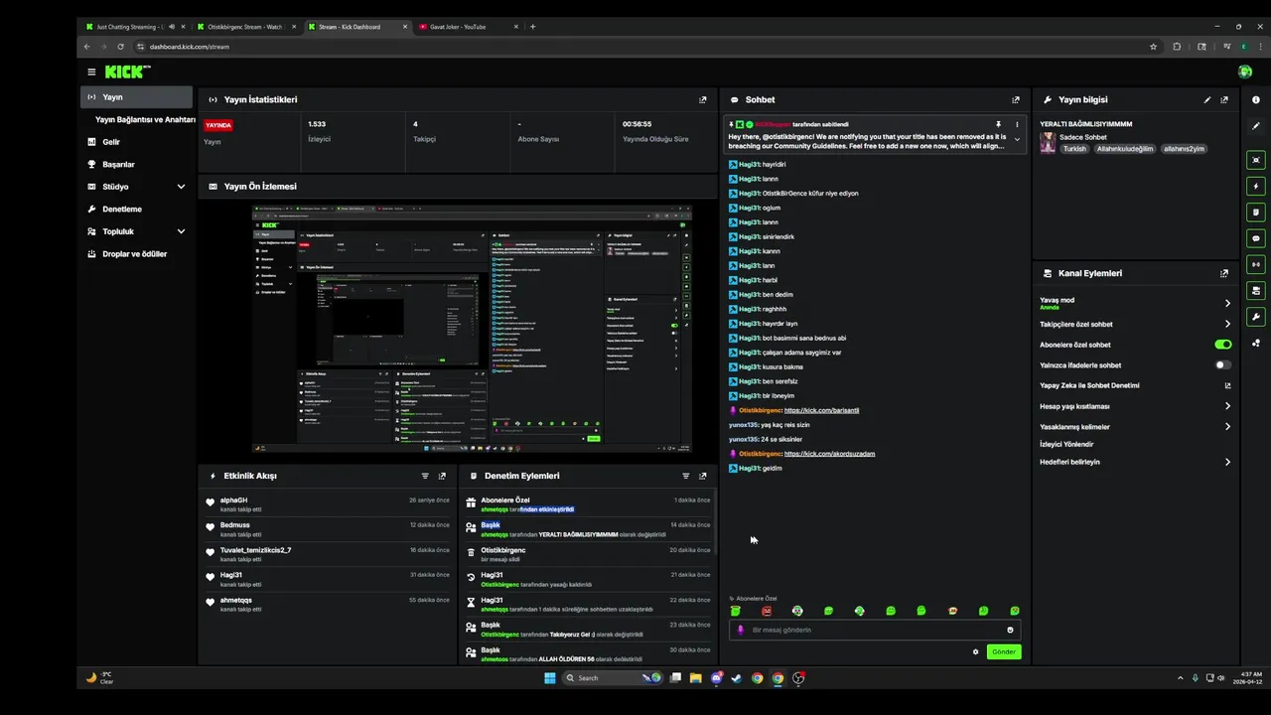Image resolution: width=1271 pixels, height=715 pixels.
Task: Click the info icon in right sidebar
Action: [x=1256, y=99]
